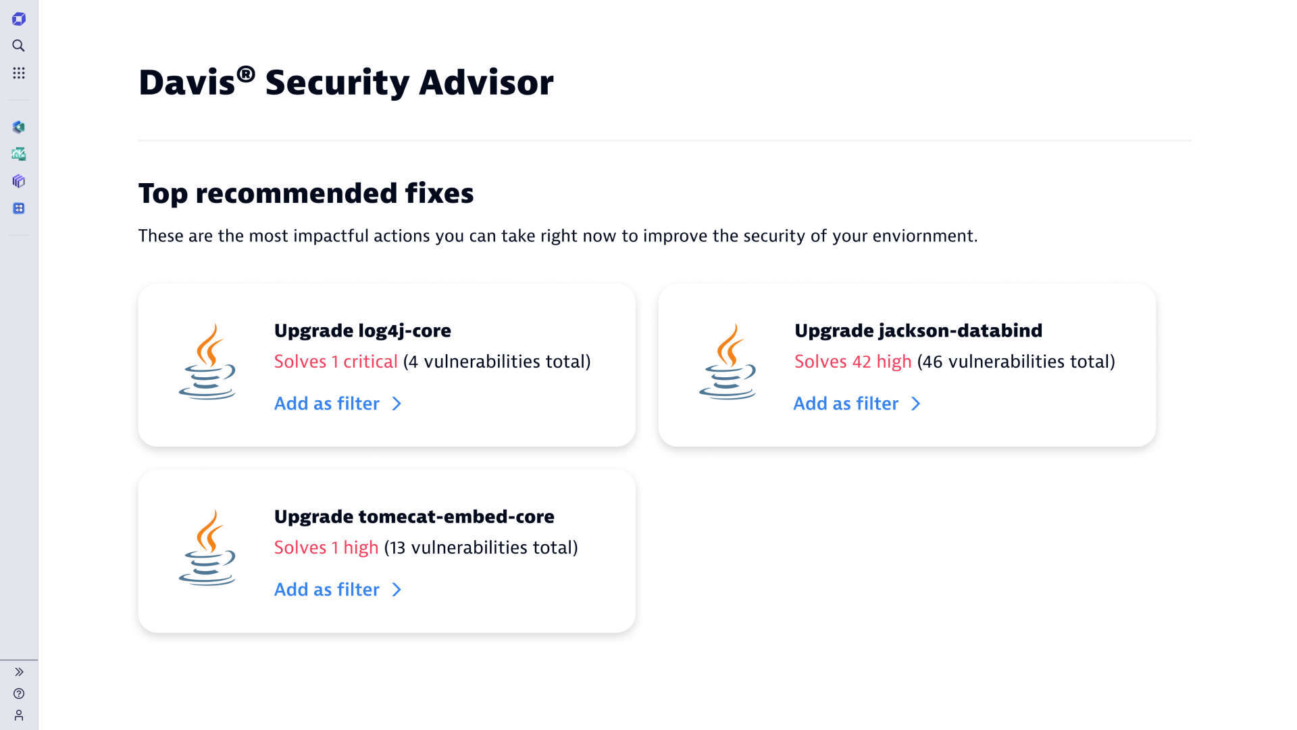This screenshot has height=730, width=1297.
Task: Click the Java icon on the tomecat-embed-core card
Action: click(x=207, y=547)
